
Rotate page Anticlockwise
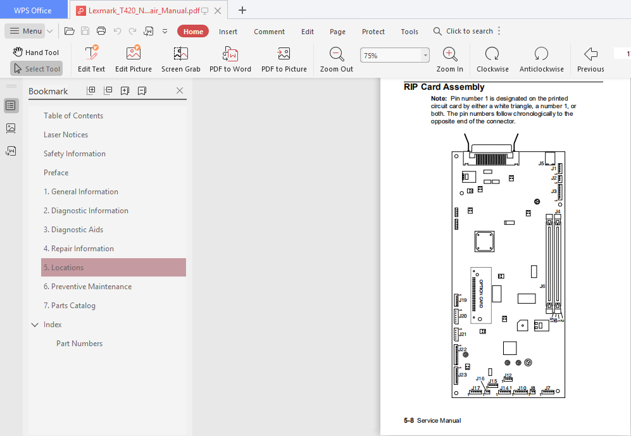(541, 59)
